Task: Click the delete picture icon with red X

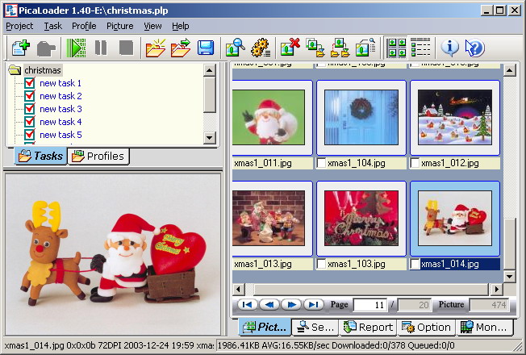Action: click(290, 48)
